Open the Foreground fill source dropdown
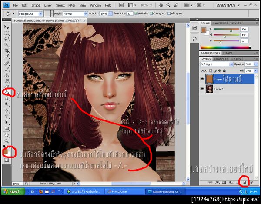This screenshot has width=261, height=204. click(40, 13)
